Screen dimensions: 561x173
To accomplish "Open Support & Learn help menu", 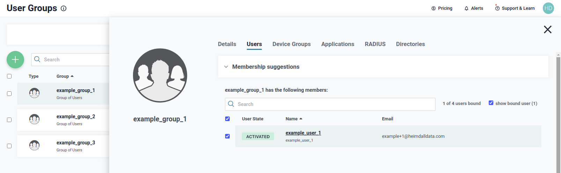I will pyautogui.click(x=515, y=8).
